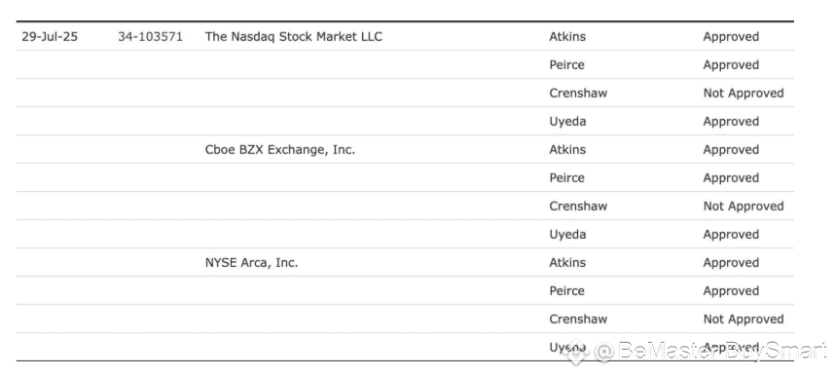Select release number 34-103571
Viewport: 834px width, 377px height.
(150, 37)
